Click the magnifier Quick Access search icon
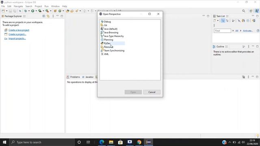Image resolution: width=260 pixels, height=146 pixels. pyautogui.click(x=244, y=11)
